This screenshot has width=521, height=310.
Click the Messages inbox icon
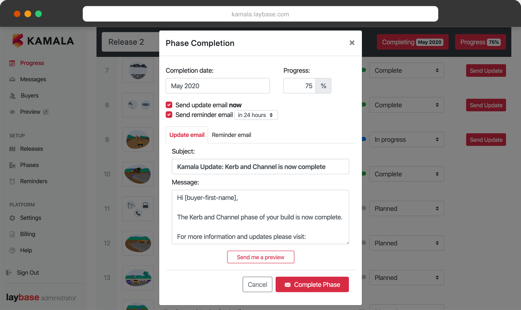tap(12, 79)
